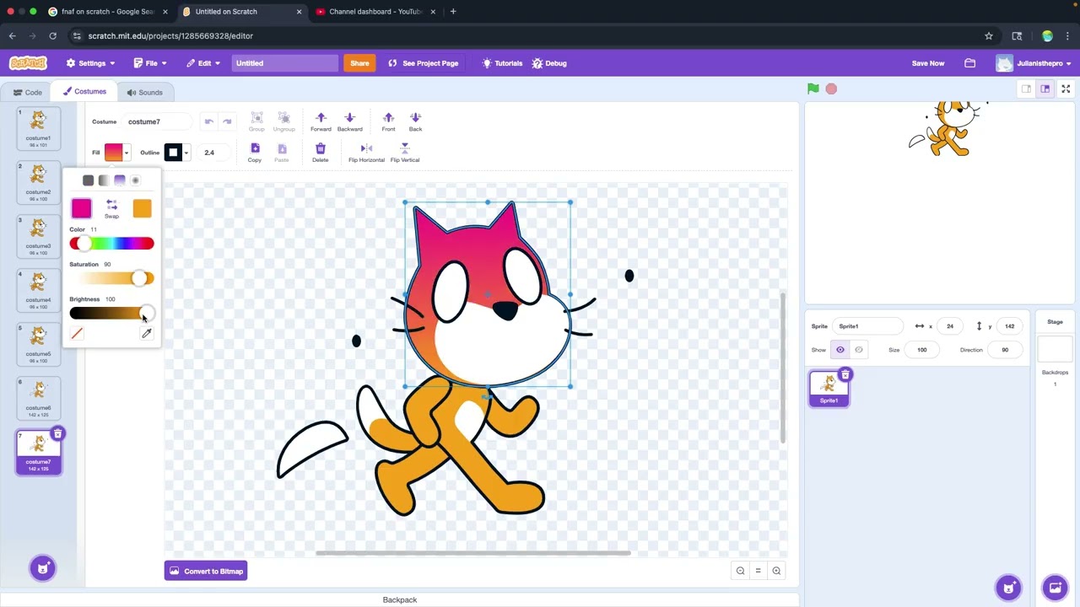Expand the File menu
The width and height of the screenshot is (1080, 607).
click(x=150, y=63)
